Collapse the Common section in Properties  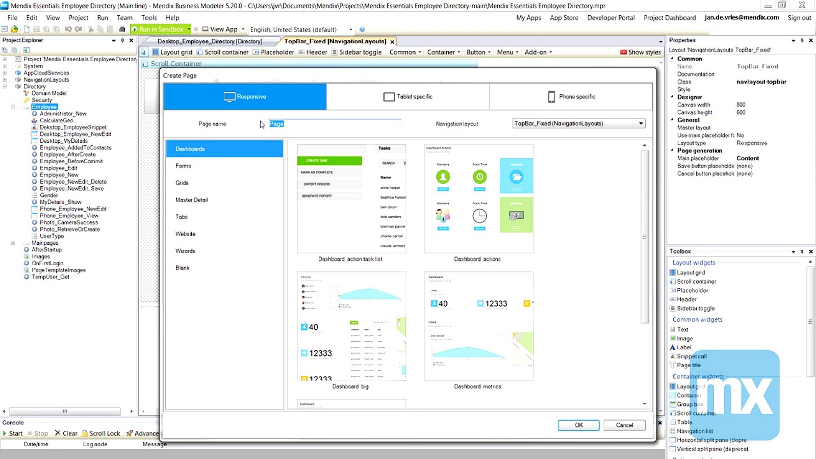672,59
